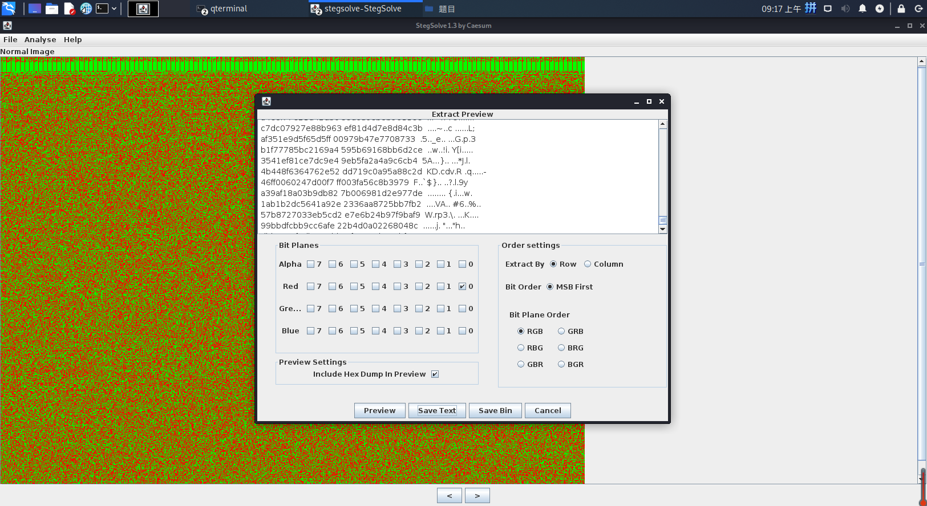Click the extract preview scrollbar thumb
Image resolution: width=927 pixels, height=506 pixels.
(x=663, y=221)
